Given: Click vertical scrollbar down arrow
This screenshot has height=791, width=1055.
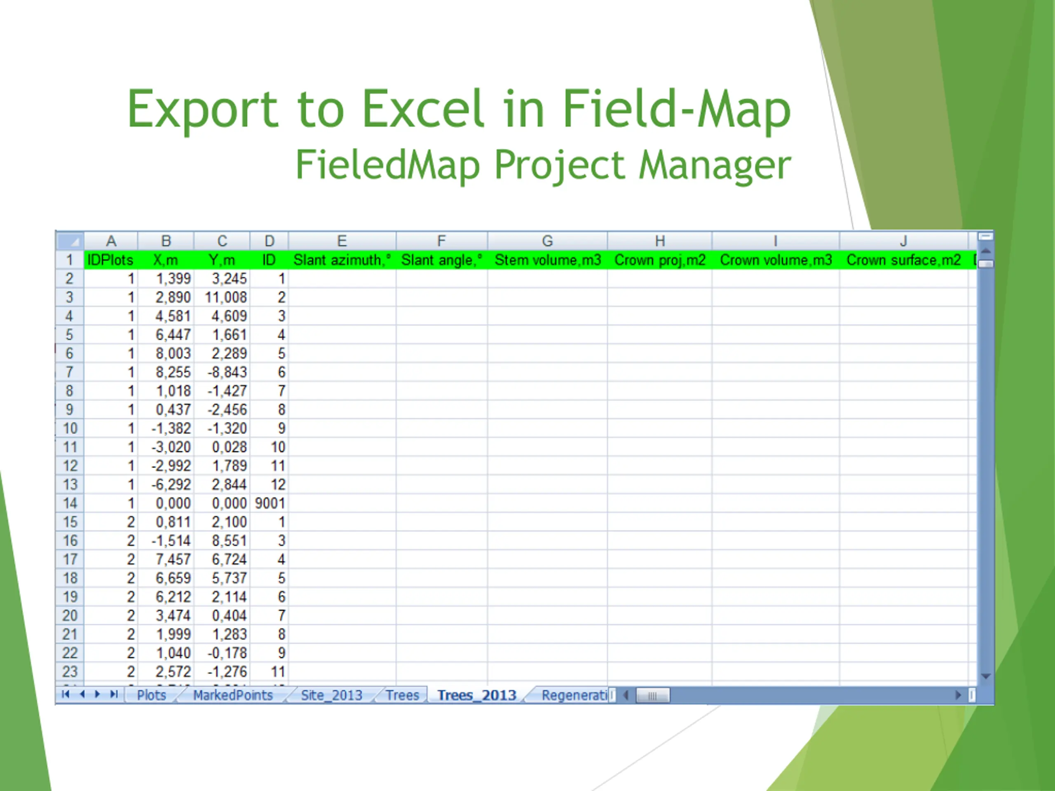Looking at the screenshot, I should (986, 676).
